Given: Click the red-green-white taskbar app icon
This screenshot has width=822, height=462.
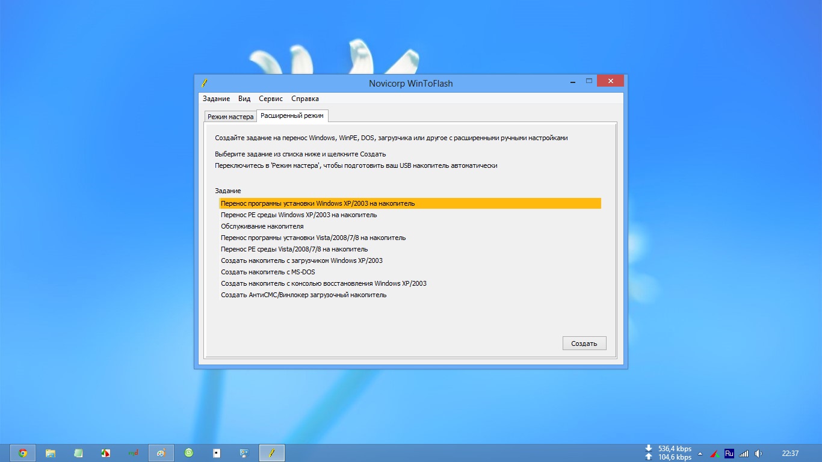Looking at the screenshot, I should click(105, 453).
